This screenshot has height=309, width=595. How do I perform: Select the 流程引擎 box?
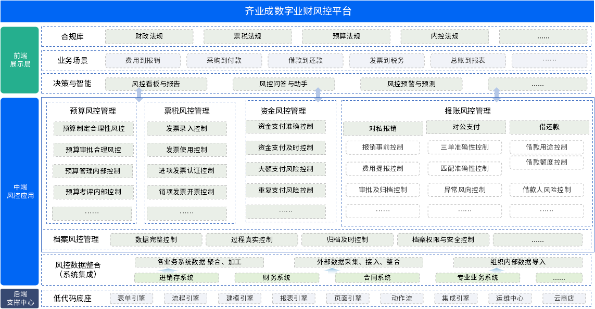[x=185, y=299]
